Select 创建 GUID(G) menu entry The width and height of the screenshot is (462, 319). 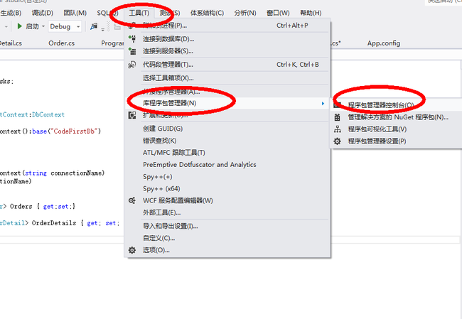[227, 129]
